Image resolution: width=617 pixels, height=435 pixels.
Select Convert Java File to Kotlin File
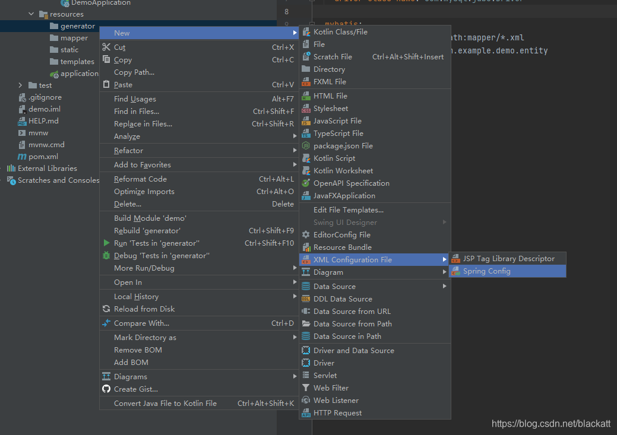coord(199,403)
